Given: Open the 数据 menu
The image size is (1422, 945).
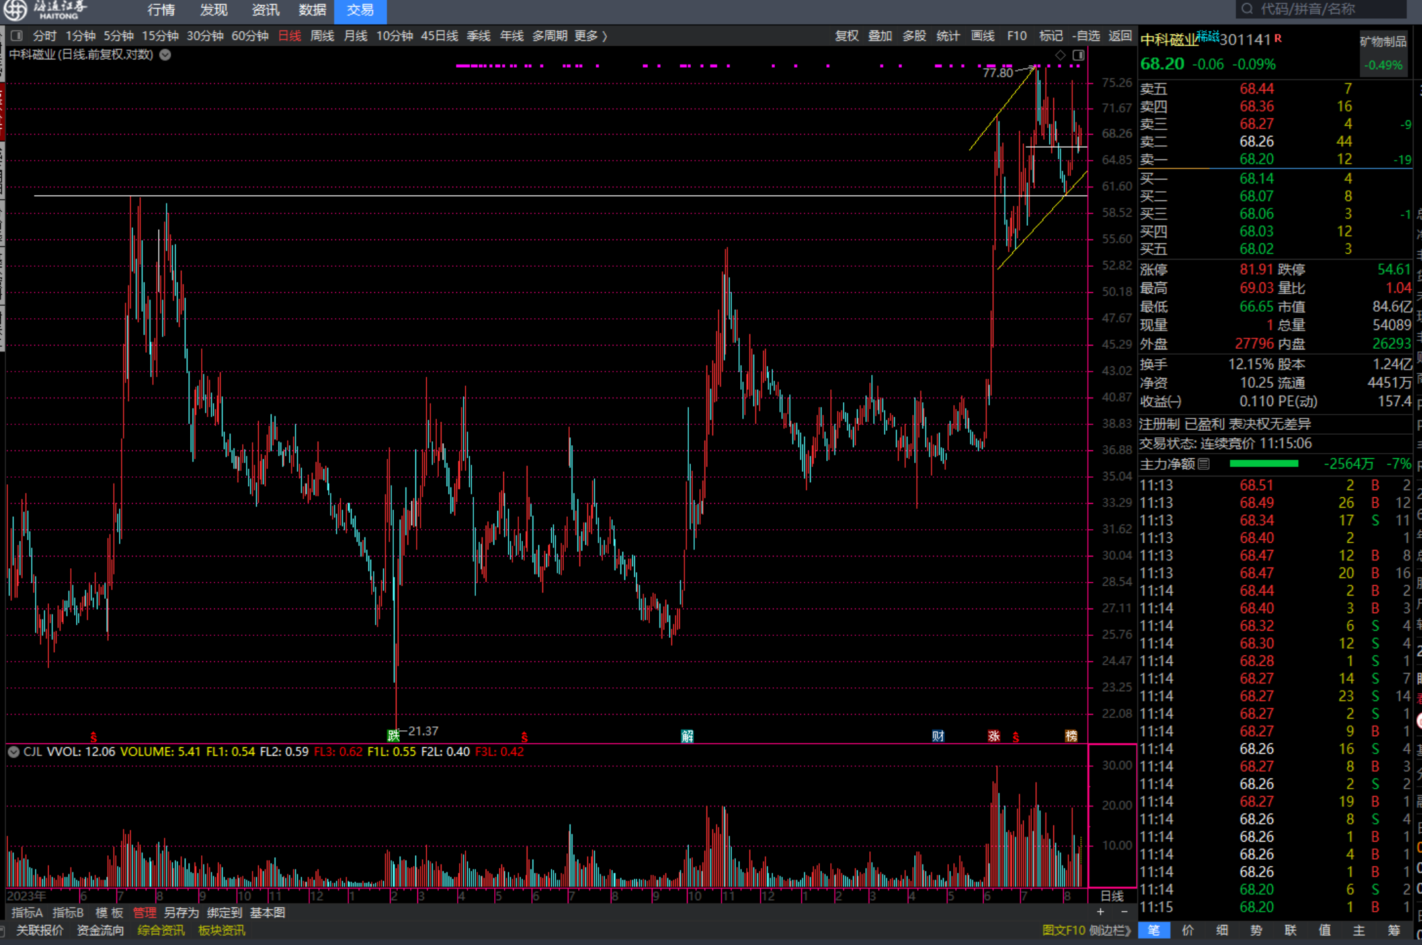Looking at the screenshot, I should coord(313,10).
